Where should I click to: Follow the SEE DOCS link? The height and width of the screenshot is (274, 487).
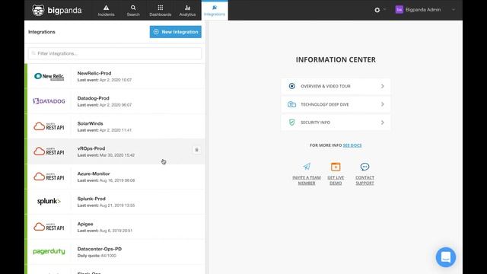pos(352,145)
